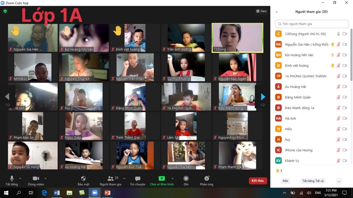Open PowerPoint from the taskbar

108,193
